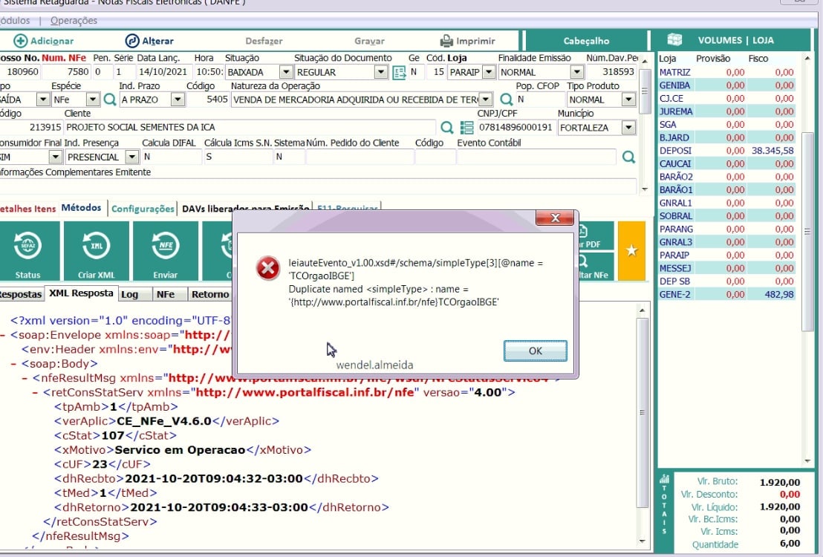Viewport: 823px width, 557px height.
Task: Click OK in the error dialog
Action: pyautogui.click(x=535, y=351)
